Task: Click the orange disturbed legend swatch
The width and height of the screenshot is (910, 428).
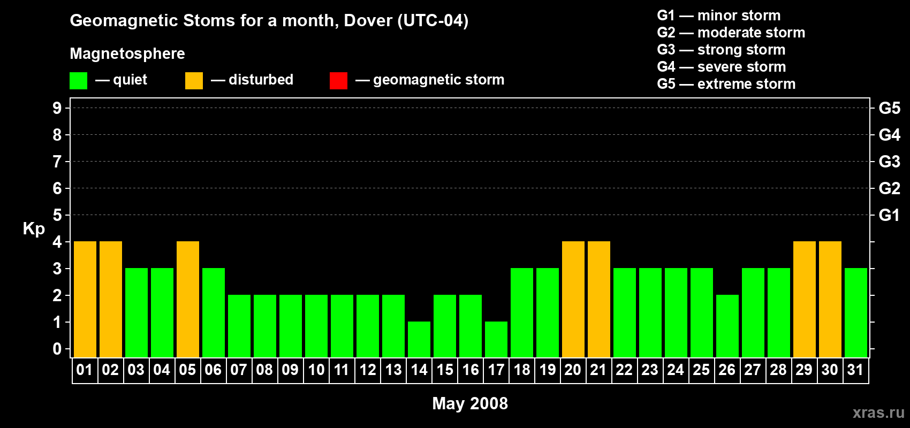Action: pos(194,81)
